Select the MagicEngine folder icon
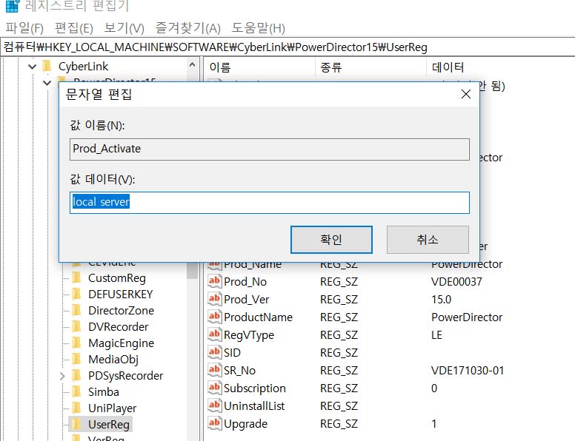Screen dimensions: 575x441 [x=76, y=343]
